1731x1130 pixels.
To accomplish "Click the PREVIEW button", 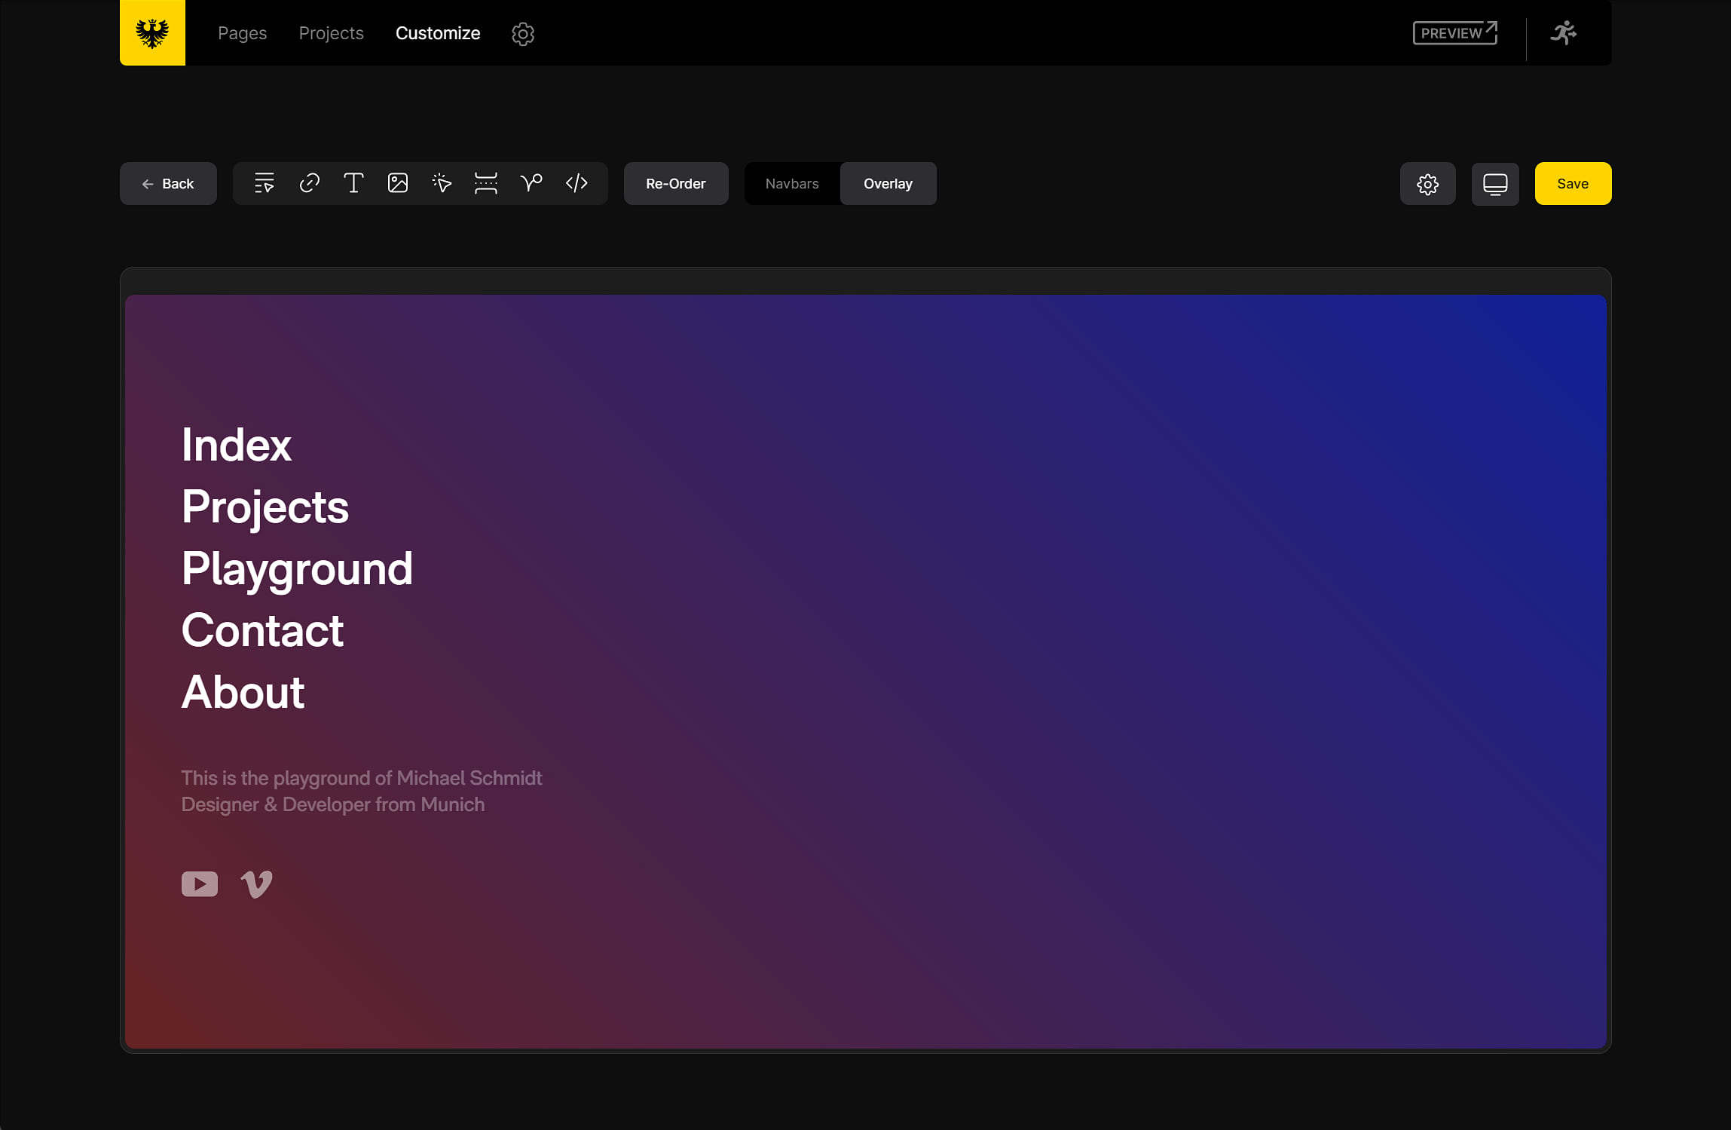I will click(1454, 33).
